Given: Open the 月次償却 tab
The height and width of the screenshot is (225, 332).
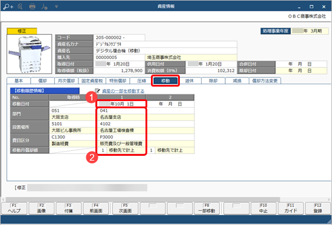Looking at the screenshot, I should (x=66, y=81).
